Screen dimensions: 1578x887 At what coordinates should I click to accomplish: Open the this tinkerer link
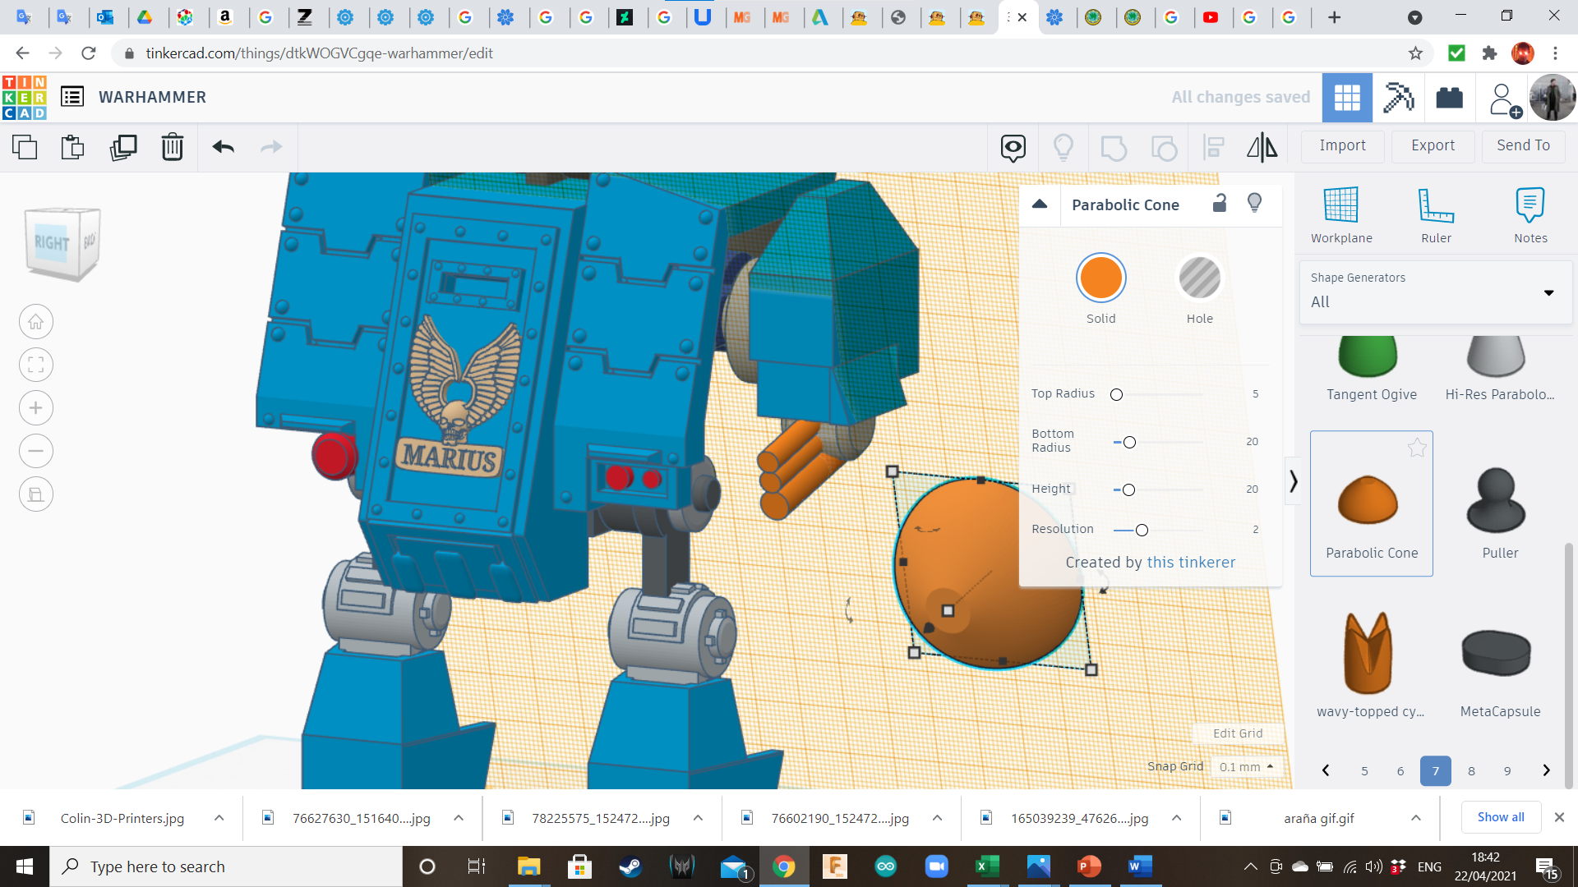point(1191,563)
